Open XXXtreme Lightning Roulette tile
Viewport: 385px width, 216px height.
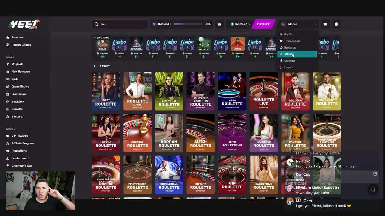coord(201,91)
